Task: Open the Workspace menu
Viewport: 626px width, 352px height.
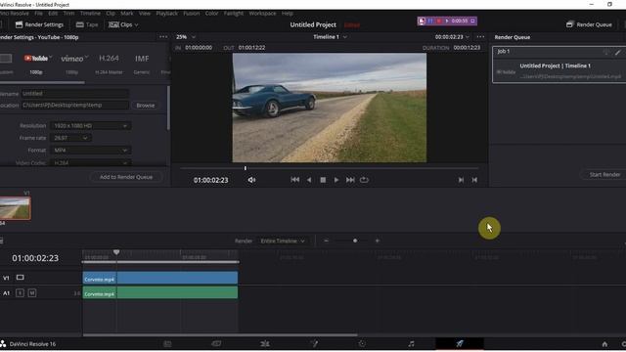Action: 262,13
